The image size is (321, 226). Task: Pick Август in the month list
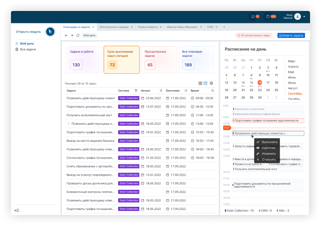pos(293,88)
